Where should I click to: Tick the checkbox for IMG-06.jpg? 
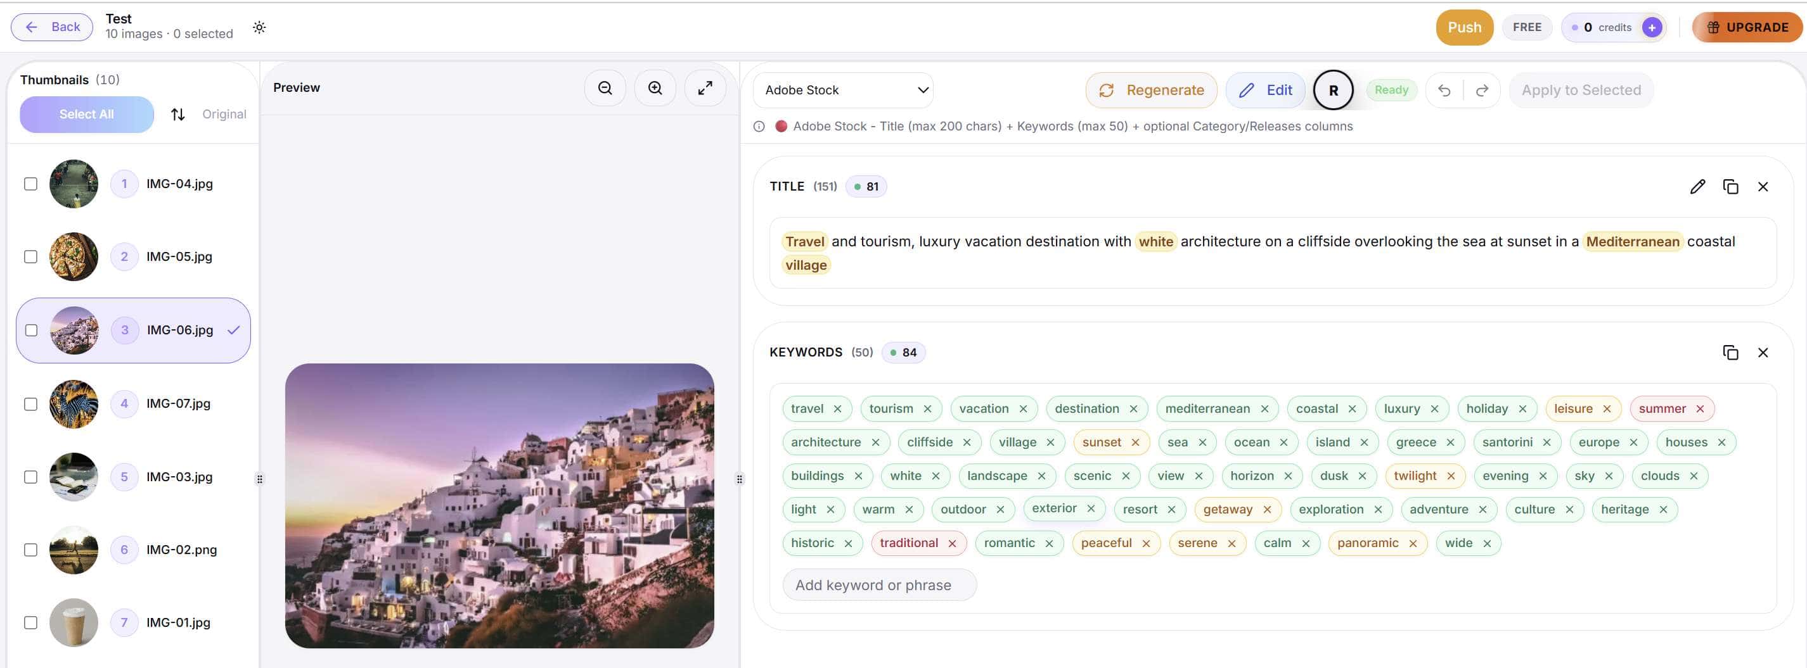click(31, 330)
